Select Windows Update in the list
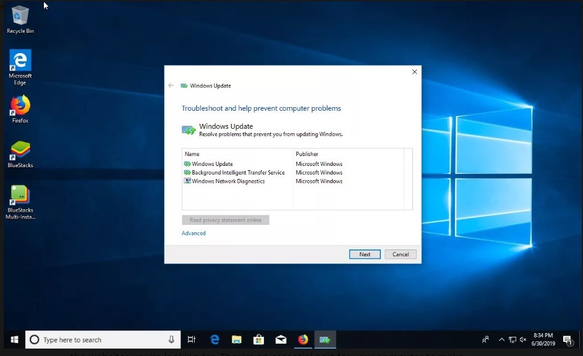 (x=212, y=164)
